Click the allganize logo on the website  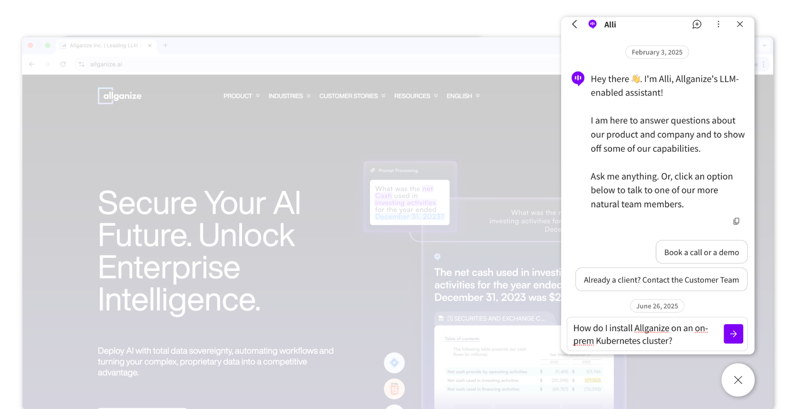pos(120,96)
